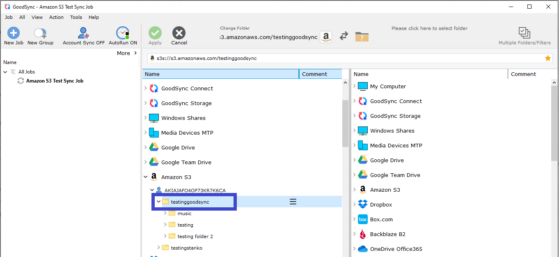Cancel folder selection with X icon
The width and height of the screenshot is (559, 257).
tap(179, 34)
